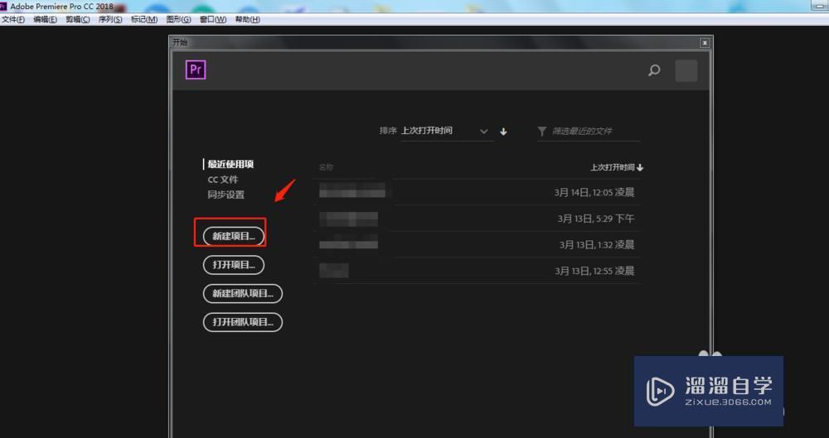829x438 pixels.
Task: Open recent project from 3月 13日, 12:55 凌晨
Action: (477, 271)
